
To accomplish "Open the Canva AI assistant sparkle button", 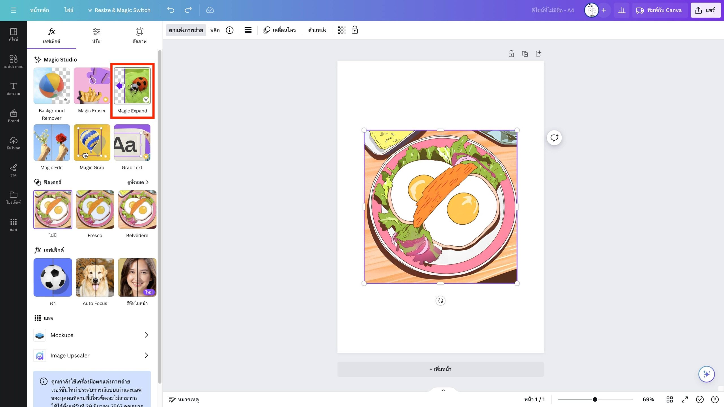I will coord(706,374).
